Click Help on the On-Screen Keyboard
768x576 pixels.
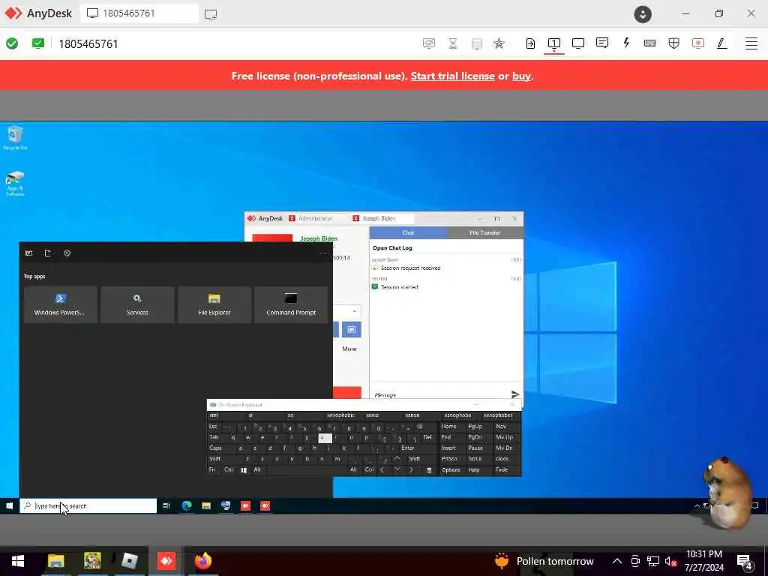(474, 469)
